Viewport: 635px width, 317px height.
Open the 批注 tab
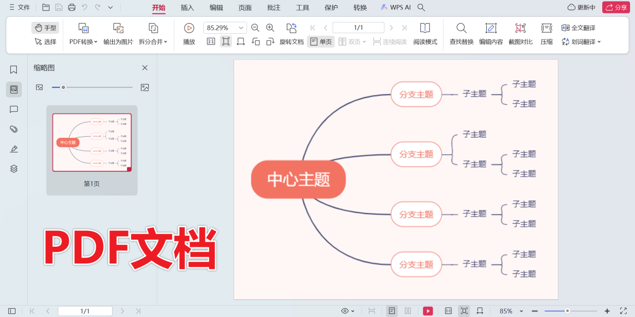[274, 7]
